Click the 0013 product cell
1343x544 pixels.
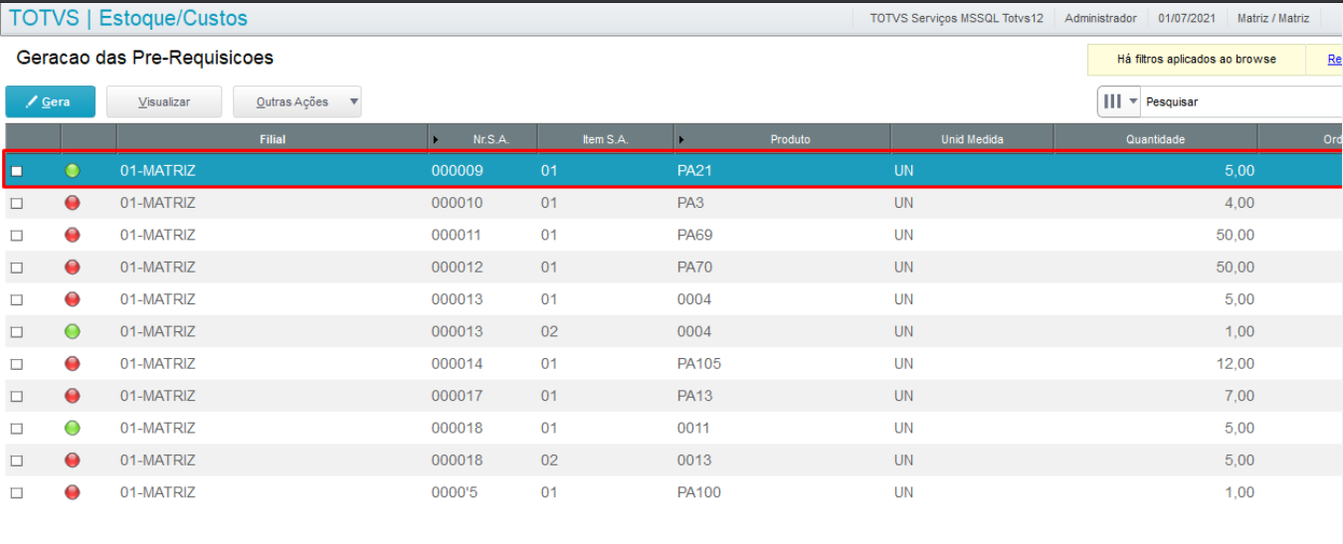693,460
